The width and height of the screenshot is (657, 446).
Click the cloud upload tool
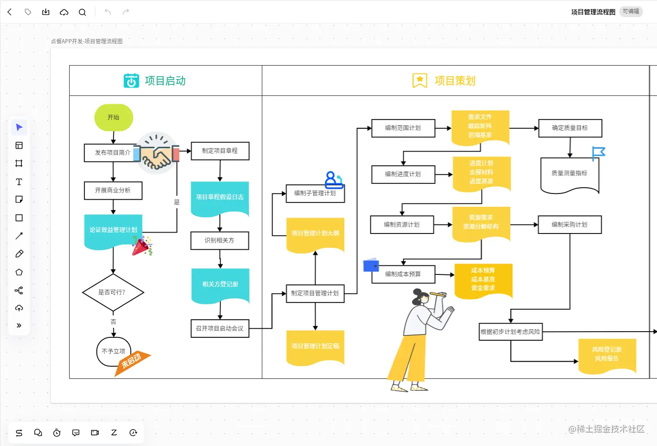click(x=19, y=308)
